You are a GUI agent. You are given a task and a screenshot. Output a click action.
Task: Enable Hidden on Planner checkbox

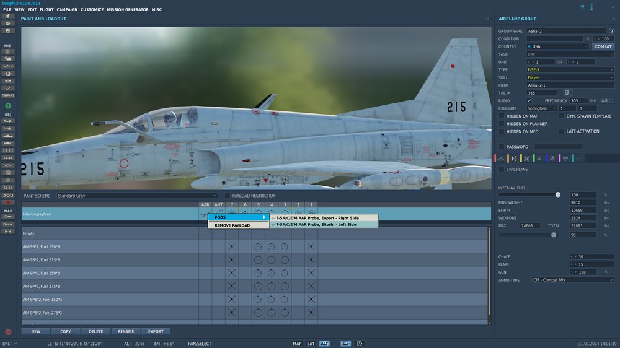(502, 124)
